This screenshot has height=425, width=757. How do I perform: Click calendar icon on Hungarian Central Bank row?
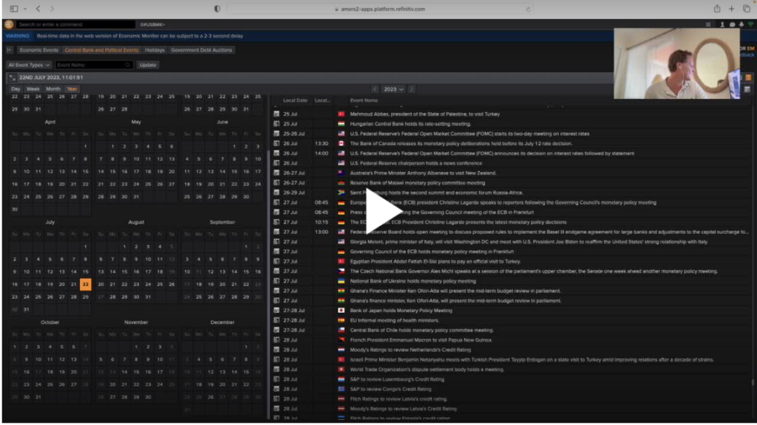276,124
